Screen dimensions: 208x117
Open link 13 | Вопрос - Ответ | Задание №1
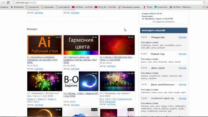pos(81,95)
